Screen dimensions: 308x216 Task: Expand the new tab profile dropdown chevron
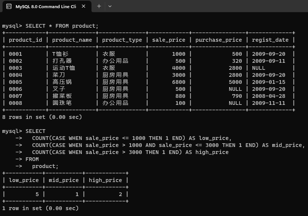click(110, 6)
